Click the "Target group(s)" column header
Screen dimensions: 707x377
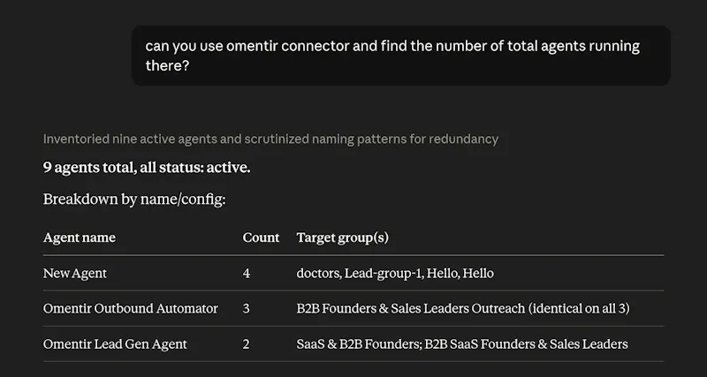pos(343,238)
